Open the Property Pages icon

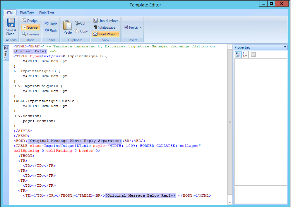click(x=253, y=55)
